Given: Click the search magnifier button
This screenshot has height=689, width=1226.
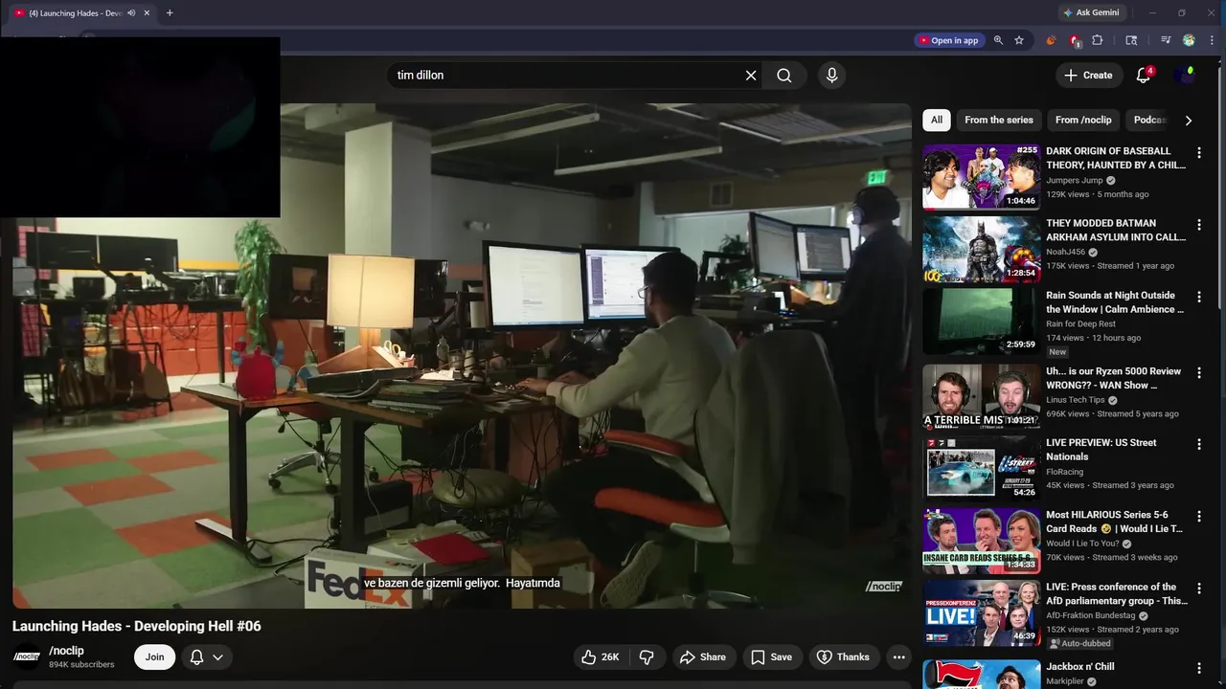Looking at the screenshot, I should coord(784,76).
